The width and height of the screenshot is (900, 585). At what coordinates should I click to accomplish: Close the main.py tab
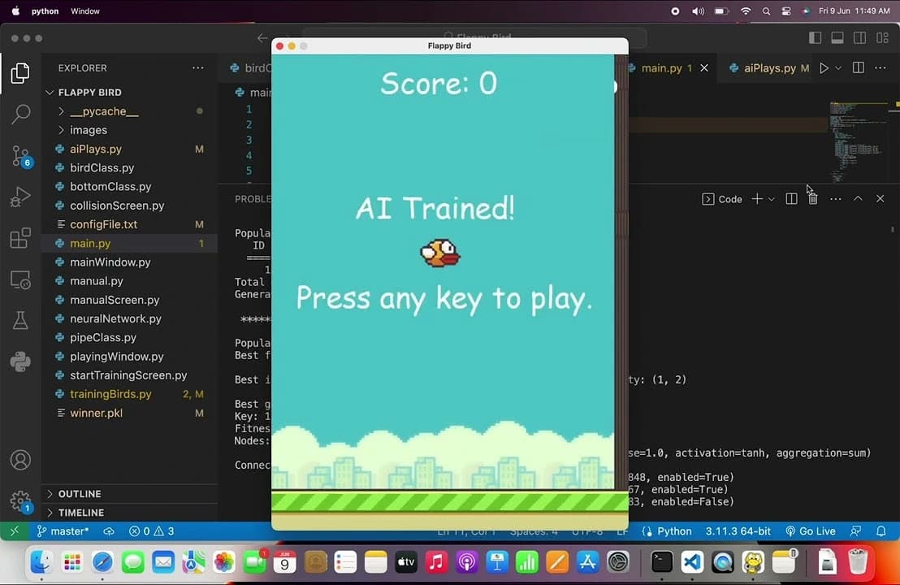(x=704, y=67)
